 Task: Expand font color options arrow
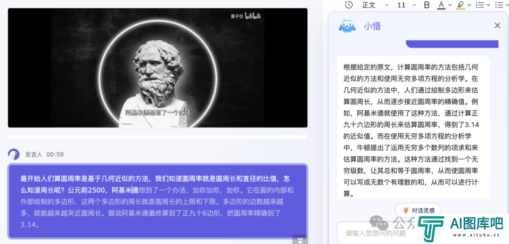[x=450, y=5]
